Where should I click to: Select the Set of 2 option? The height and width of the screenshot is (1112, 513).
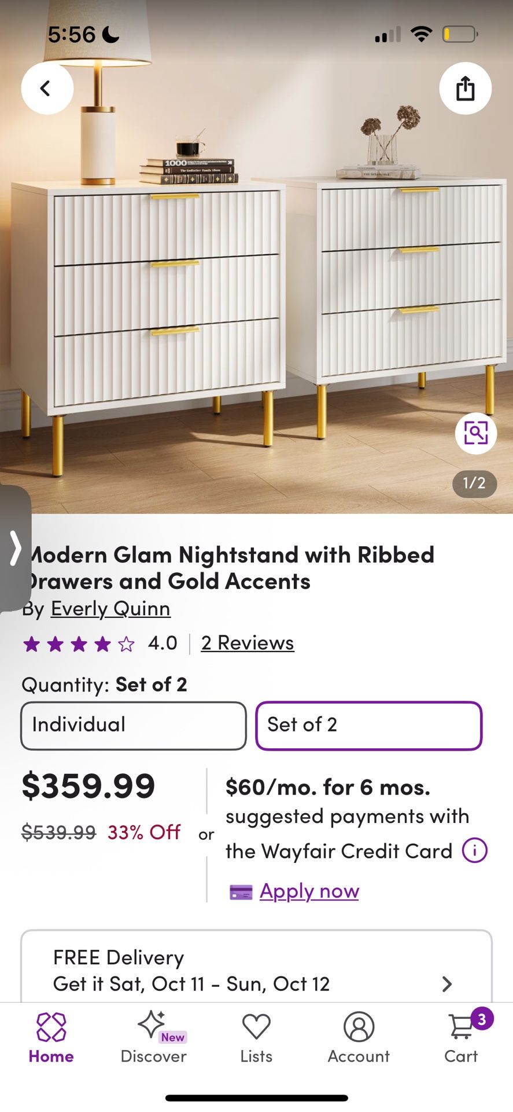pyautogui.click(x=368, y=726)
